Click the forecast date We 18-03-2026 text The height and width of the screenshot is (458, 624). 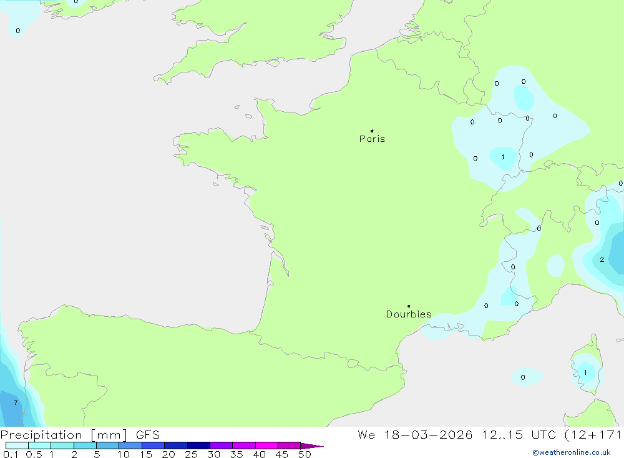pyautogui.click(x=415, y=435)
